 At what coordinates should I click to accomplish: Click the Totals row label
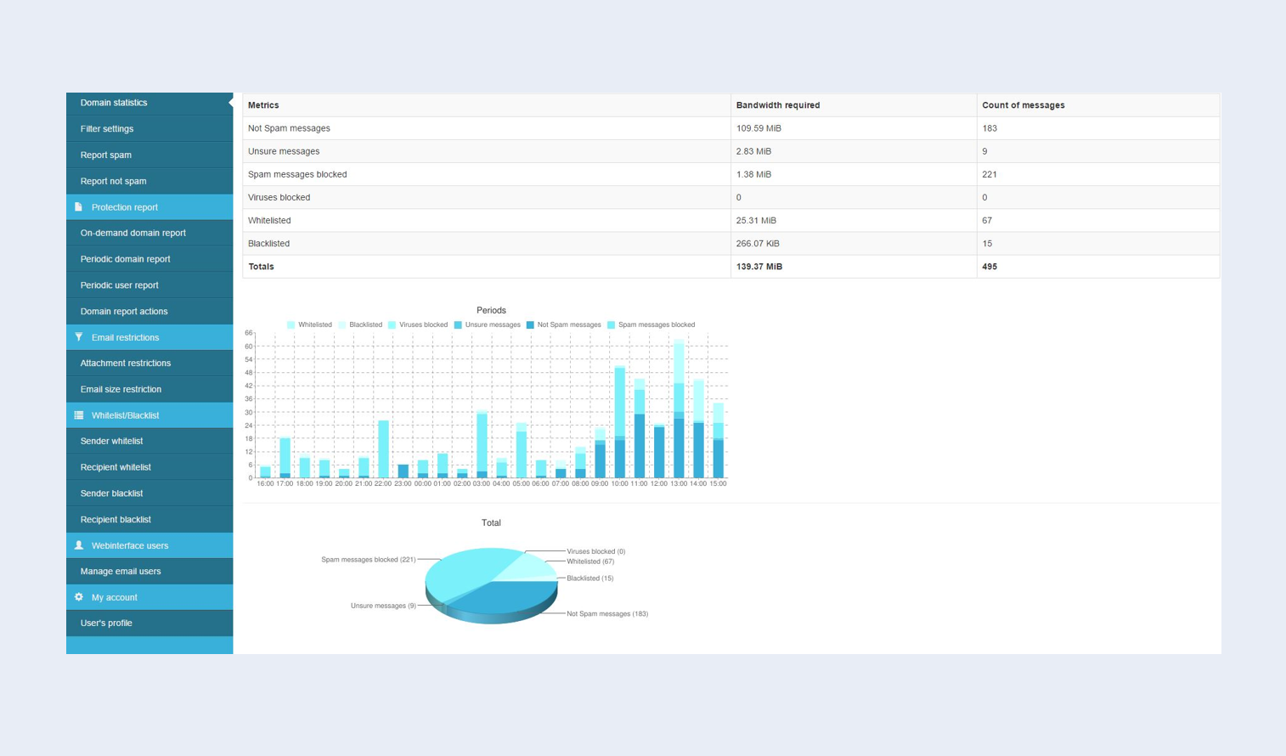pos(261,267)
